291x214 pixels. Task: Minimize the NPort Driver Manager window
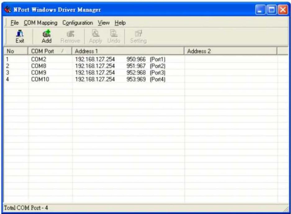point(260,9)
